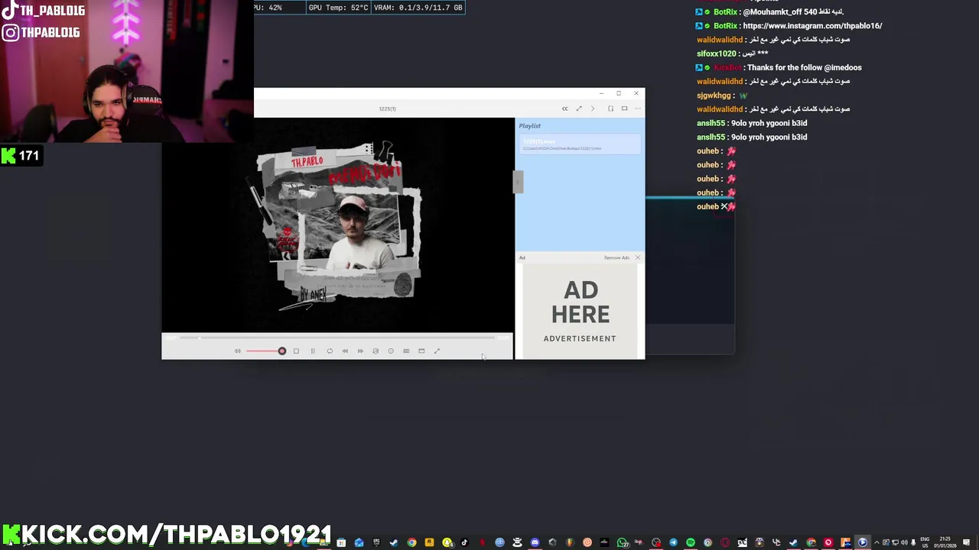
Task: Open Discord from the taskbar
Action: (534, 543)
